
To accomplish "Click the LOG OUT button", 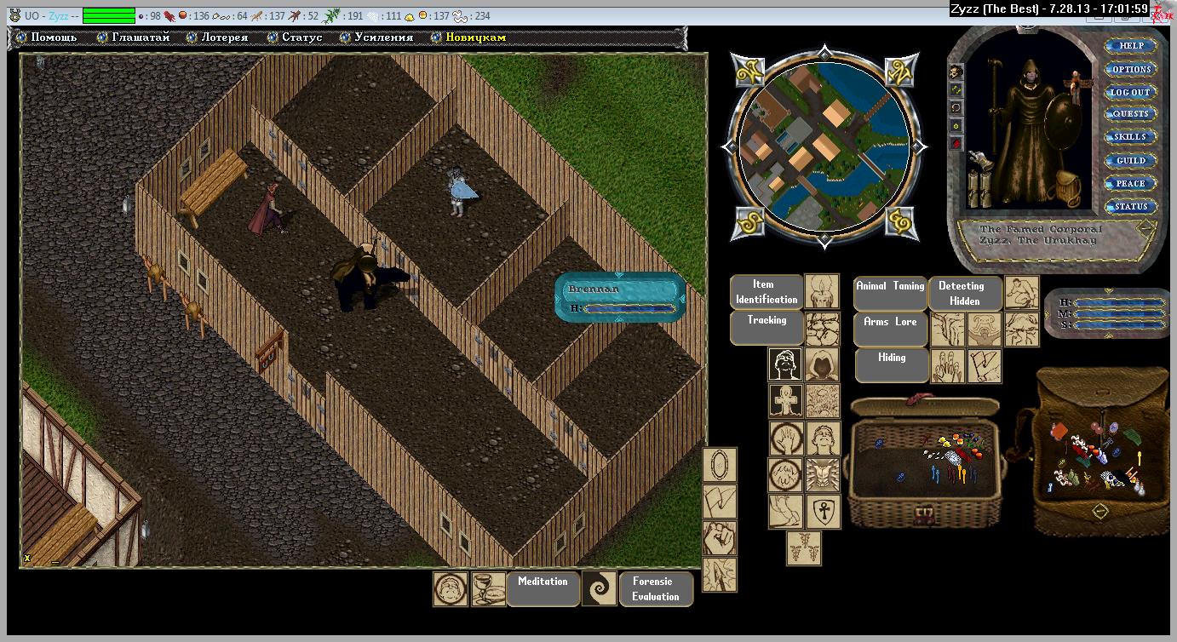I will (1130, 92).
